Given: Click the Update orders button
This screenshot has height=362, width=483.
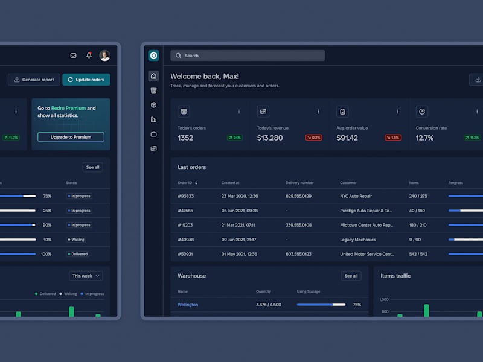Looking at the screenshot, I should tap(86, 80).
